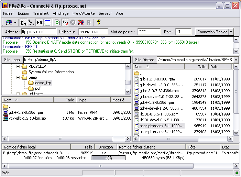This screenshot has height=177, width=241.
Task: Click the Site Local path field
Action: [x=77, y=59]
